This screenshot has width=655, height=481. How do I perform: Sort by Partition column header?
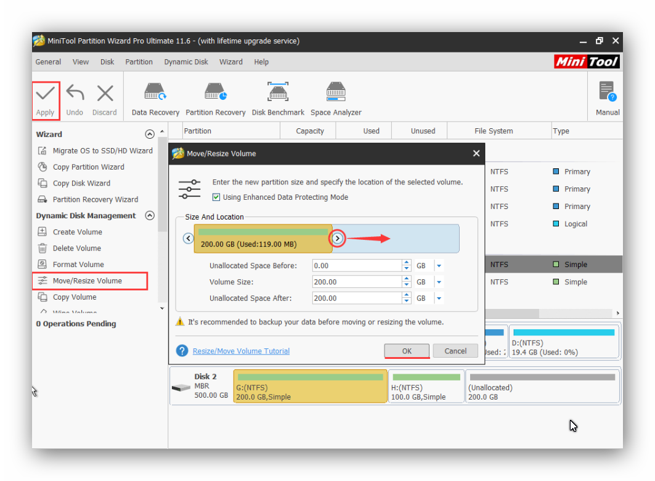coord(231,131)
